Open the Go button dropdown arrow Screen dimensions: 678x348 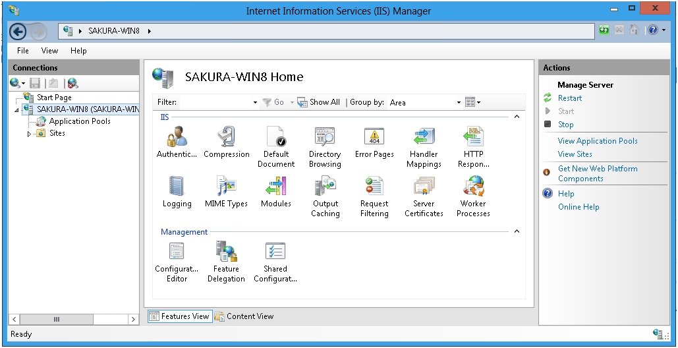[x=292, y=102]
